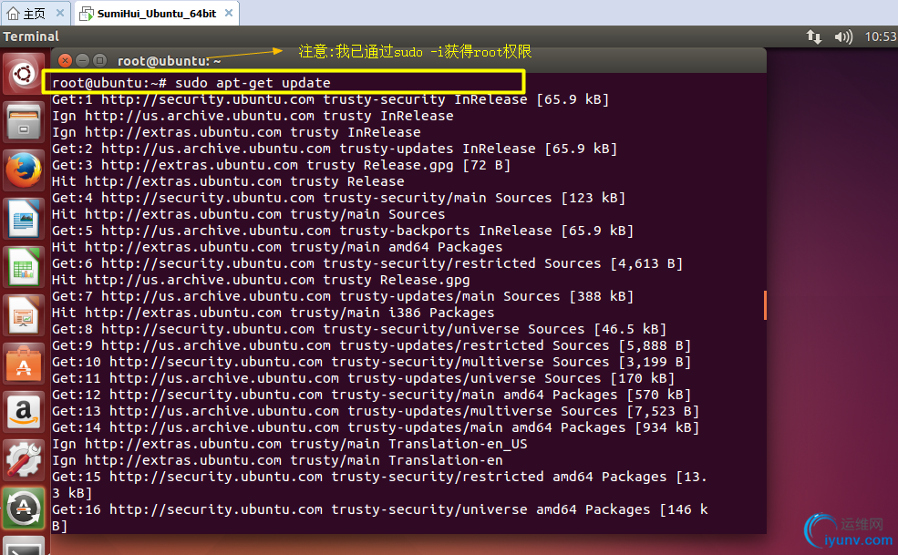Click the root@ubuntu terminal title bar text

click(169, 61)
